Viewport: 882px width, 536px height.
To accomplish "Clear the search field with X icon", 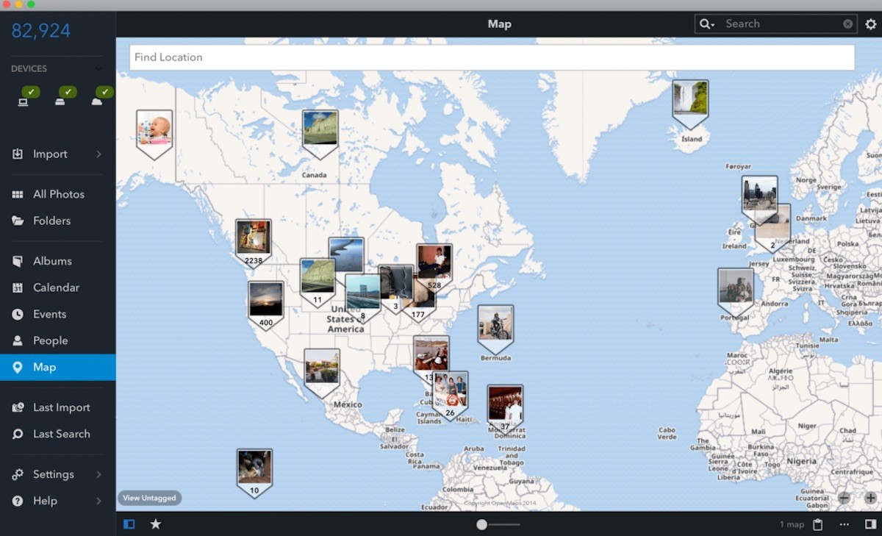I will [848, 24].
